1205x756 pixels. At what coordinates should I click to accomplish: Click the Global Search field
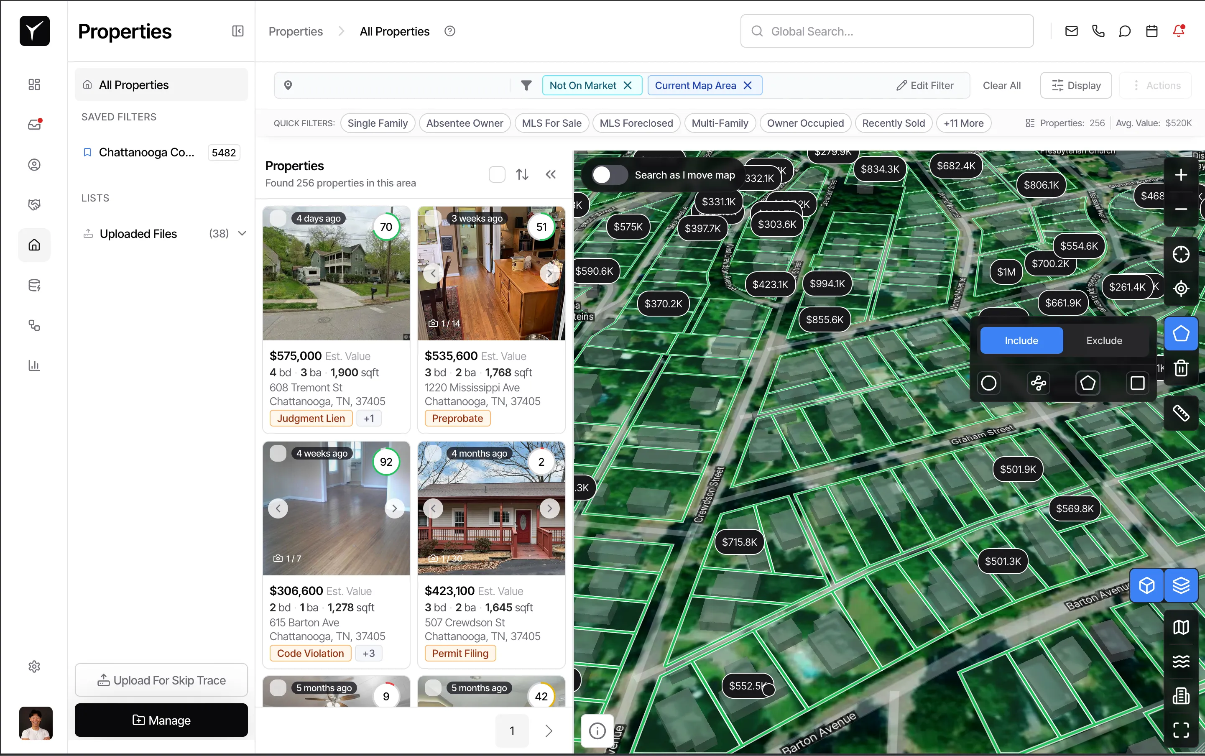click(x=886, y=31)
